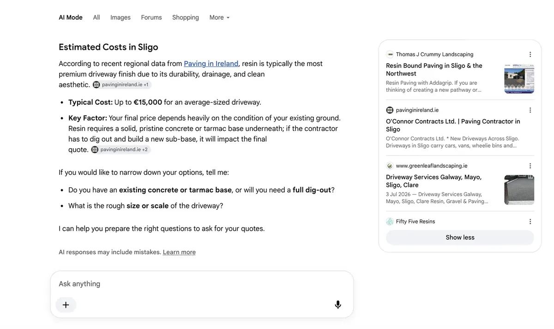Click the pavinginireland.ie site favicon in sources
This screenshot has width=554, height=329.
click(390, 110)
